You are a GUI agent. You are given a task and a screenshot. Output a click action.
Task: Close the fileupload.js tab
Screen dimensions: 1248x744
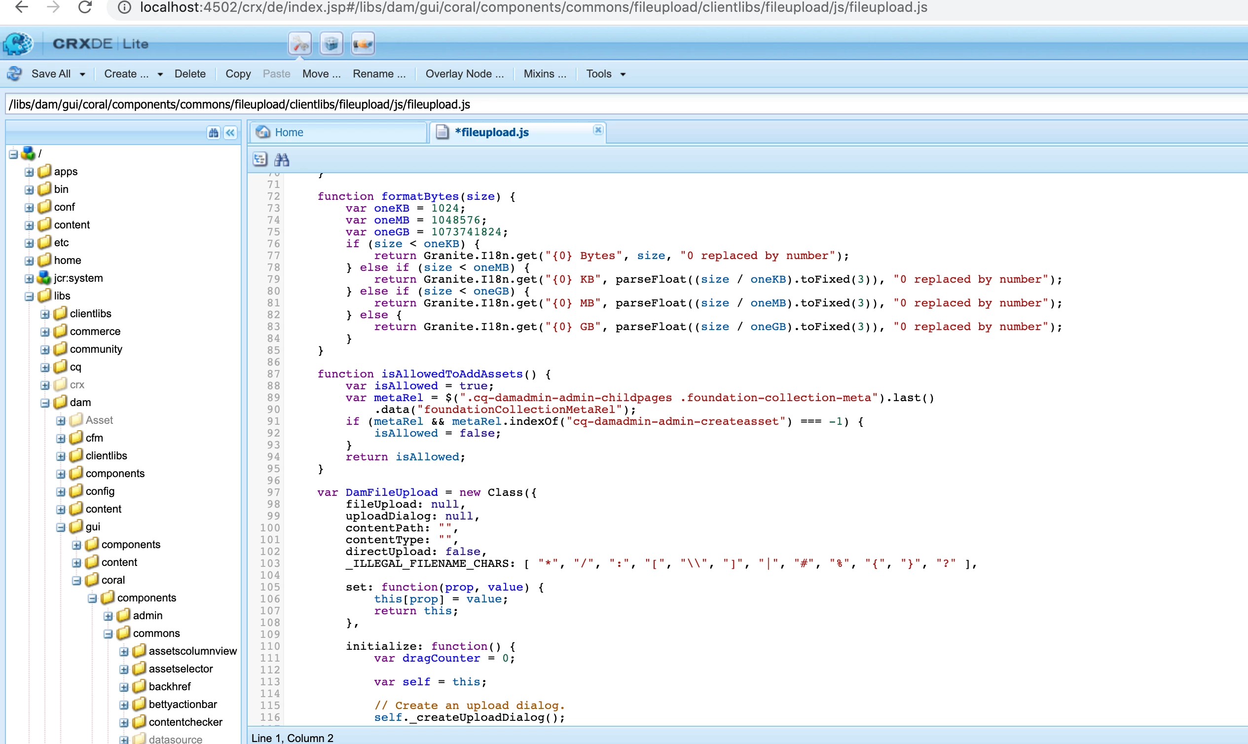click(598, 130)
